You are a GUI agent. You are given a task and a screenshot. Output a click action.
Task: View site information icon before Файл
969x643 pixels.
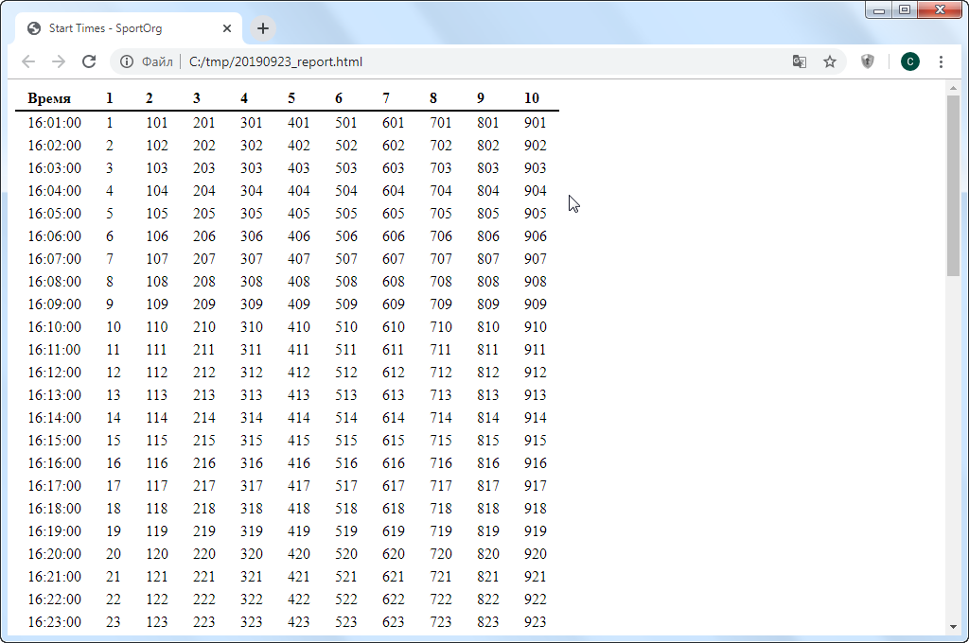click(127, 61)
